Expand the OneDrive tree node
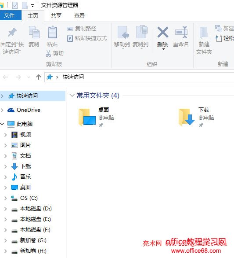The image size is (234, 258). pos(2,110)
